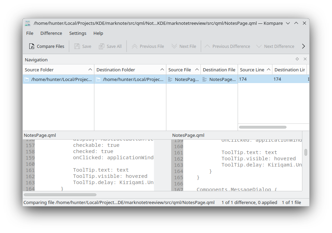Close the Navigation dock panel
The image size is (332, 233).
point(305,59)
